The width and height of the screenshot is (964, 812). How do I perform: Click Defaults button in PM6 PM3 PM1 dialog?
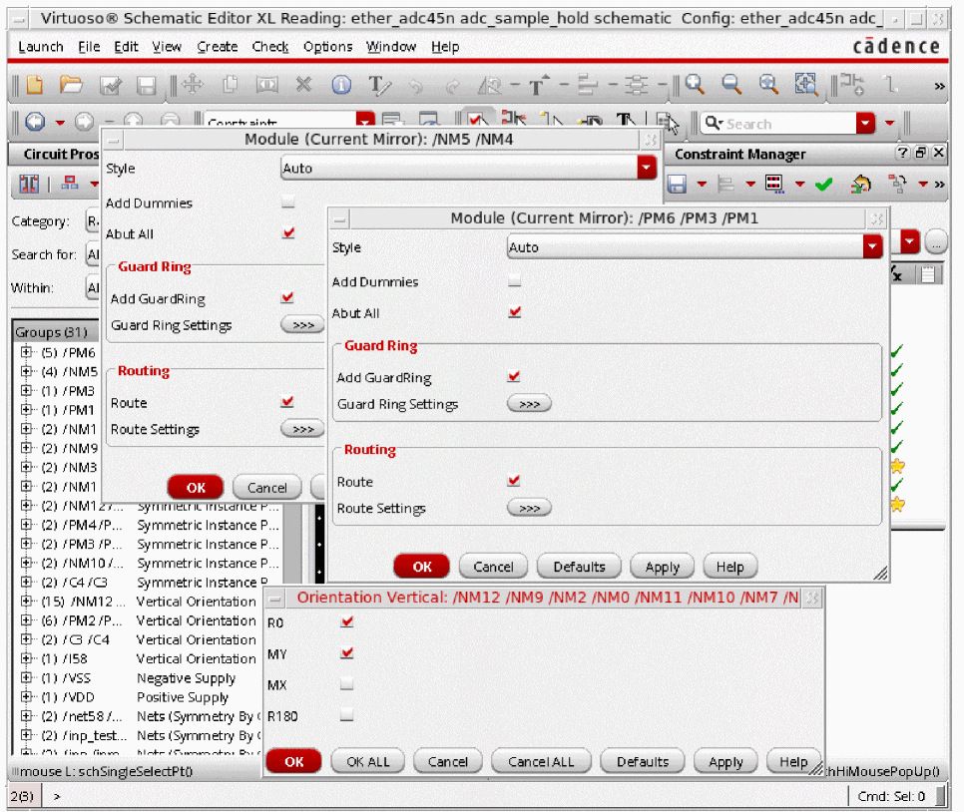click(579, 567)
